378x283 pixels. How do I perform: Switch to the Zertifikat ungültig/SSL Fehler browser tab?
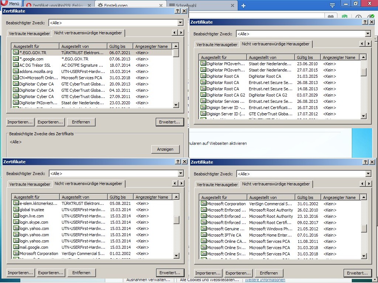[x=59, y=5]
